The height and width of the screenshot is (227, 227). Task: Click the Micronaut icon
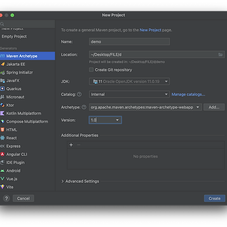click(x=2, y=97)
